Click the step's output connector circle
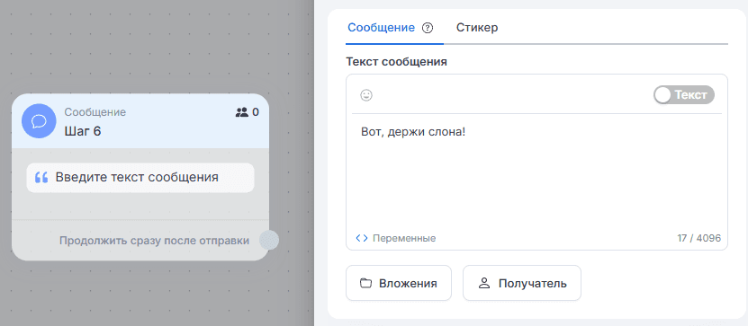 click(x=269, y=241)
